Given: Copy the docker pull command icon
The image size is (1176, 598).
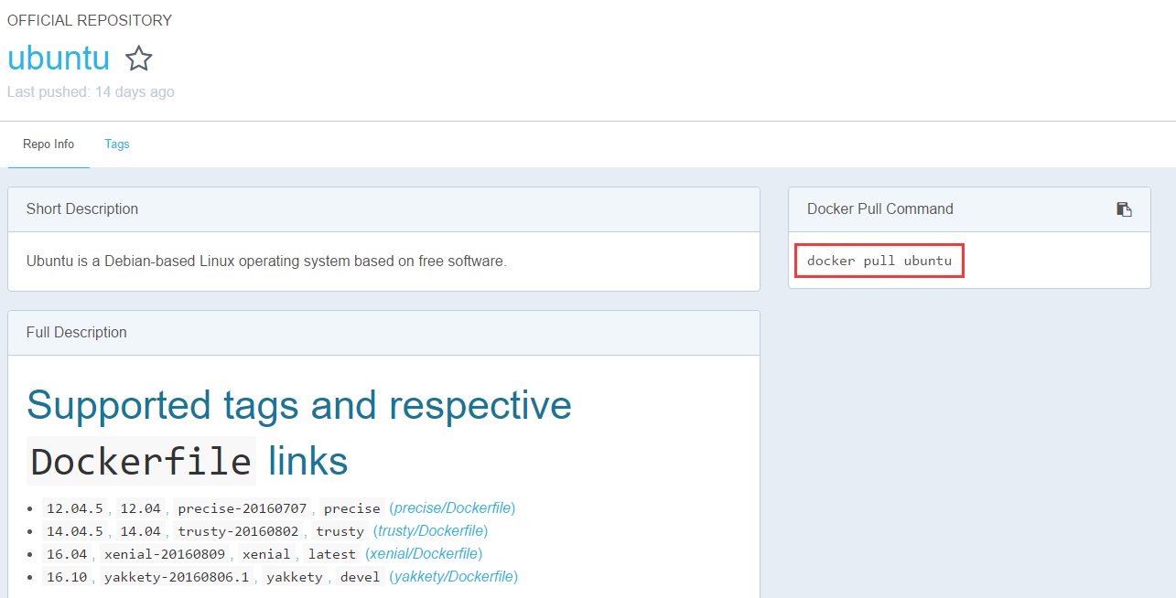Looking at the screenshot, I should point(1124,209).
